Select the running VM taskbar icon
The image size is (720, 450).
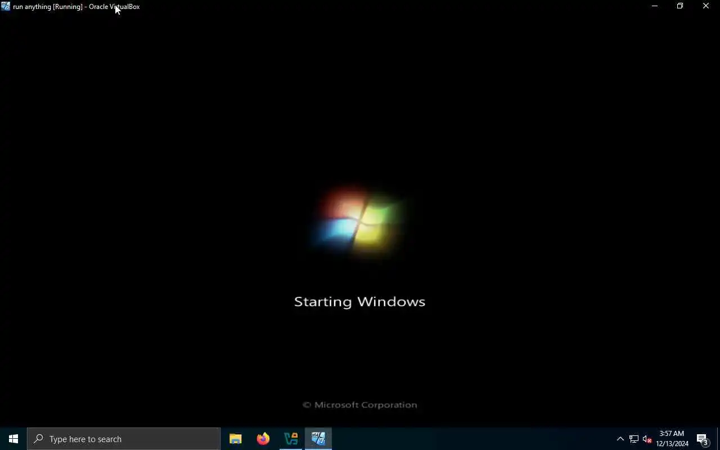(x=318, y=439)
